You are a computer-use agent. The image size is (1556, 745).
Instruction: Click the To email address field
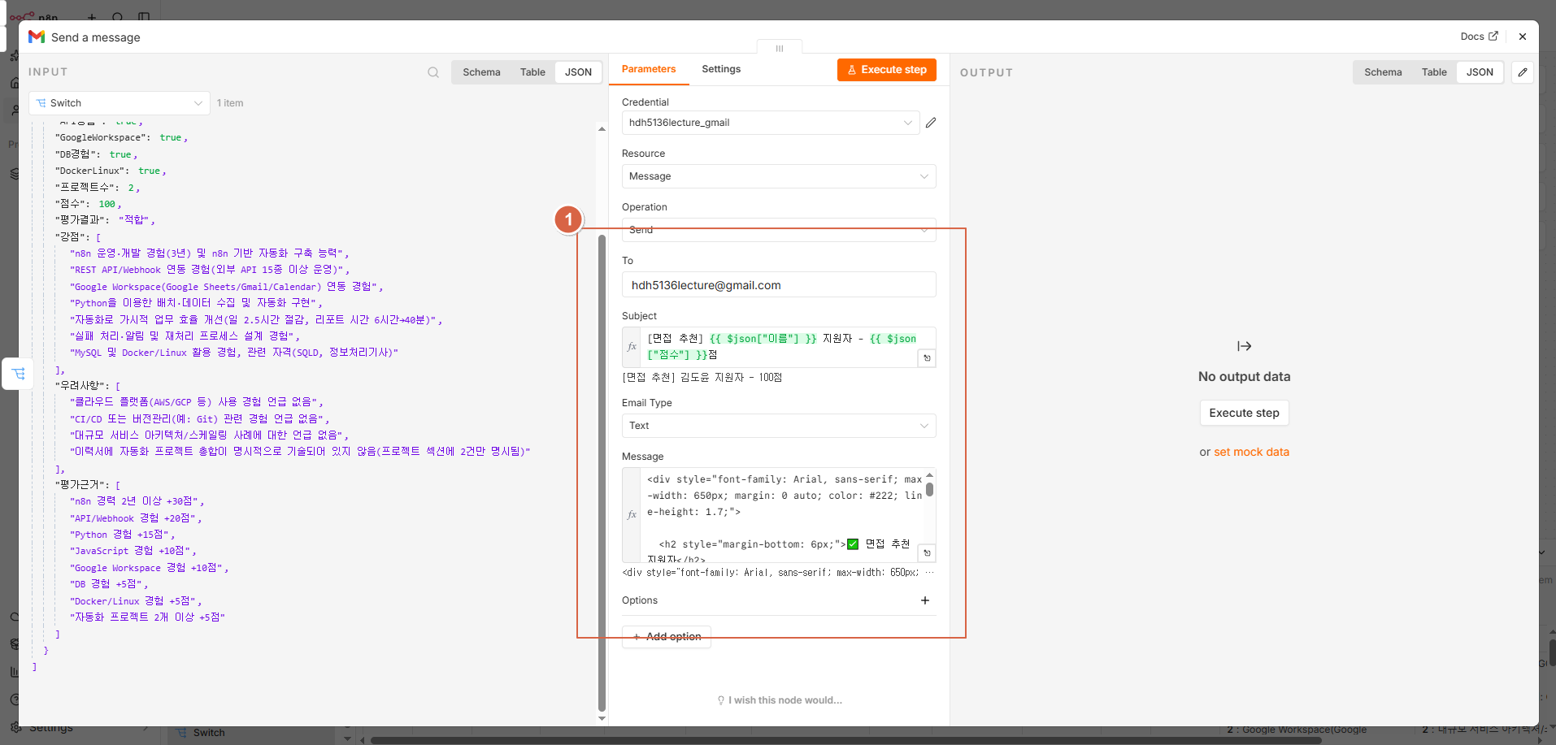click(779, 285)
